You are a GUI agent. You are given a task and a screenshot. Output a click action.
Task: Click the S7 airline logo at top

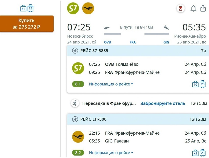[x=73, y=9]
